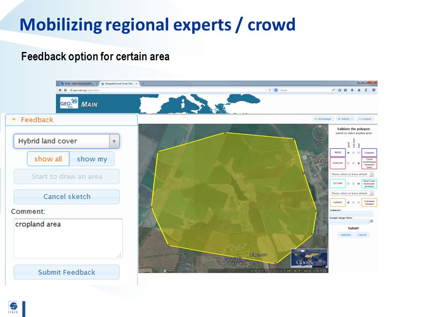Select the show all tab
The image size is (423, 317).
[48, 159]
